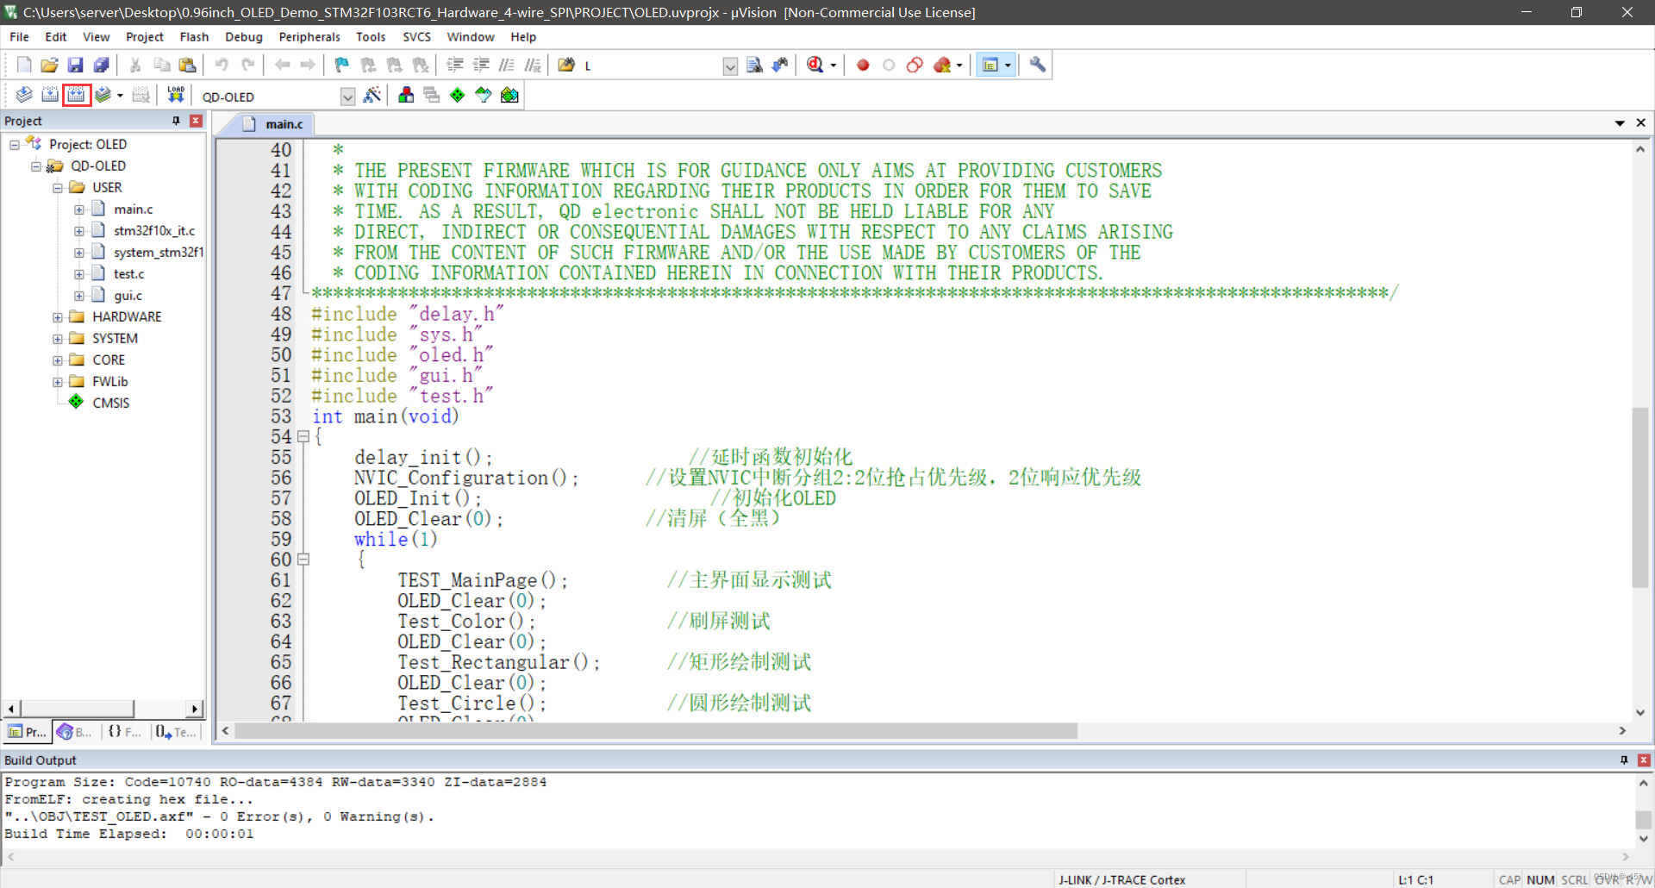This screenshot has height=888, width=1655.
Task: Open the Peripherals menu
Action: click(309, 37)
